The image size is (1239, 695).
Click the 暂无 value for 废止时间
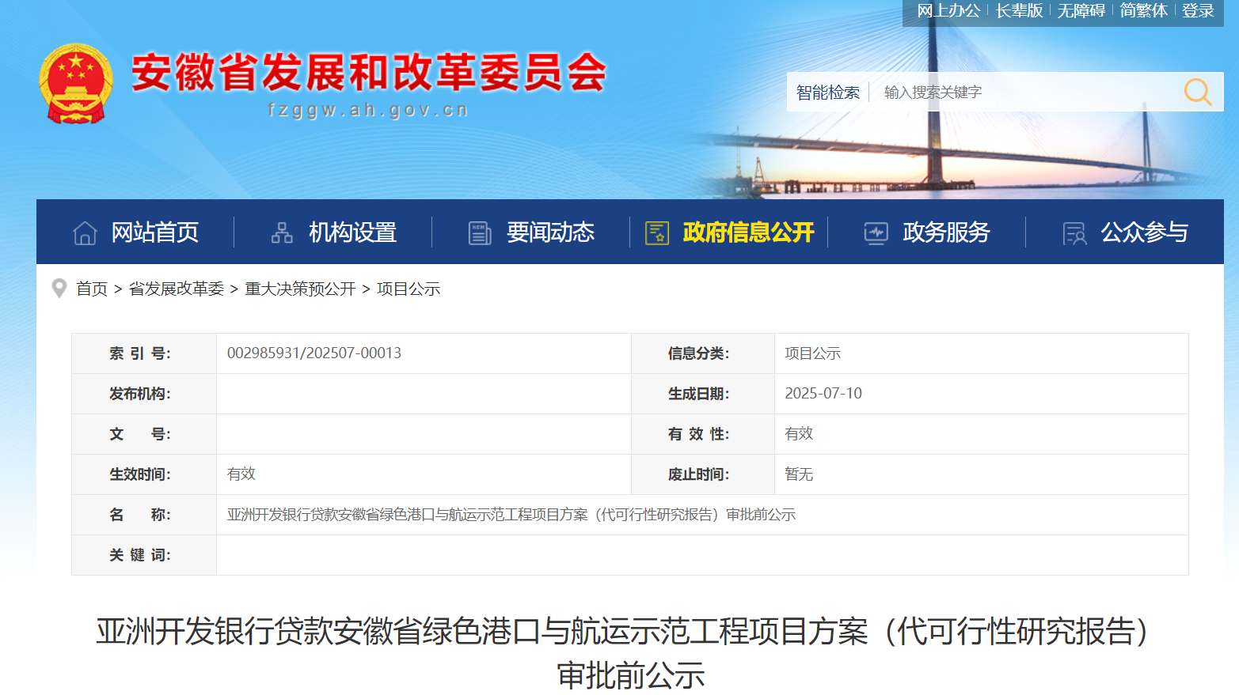point(799,474)
